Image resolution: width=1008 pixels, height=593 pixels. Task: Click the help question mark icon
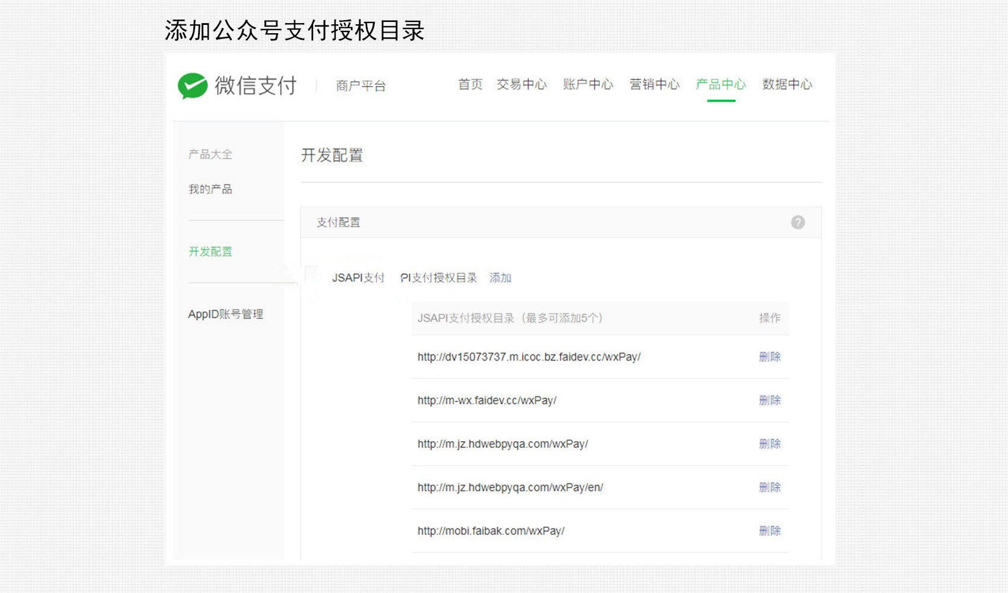tap(798, 222)
